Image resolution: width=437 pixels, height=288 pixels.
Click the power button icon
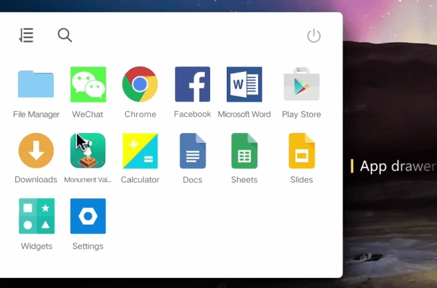tap(314, 35)
